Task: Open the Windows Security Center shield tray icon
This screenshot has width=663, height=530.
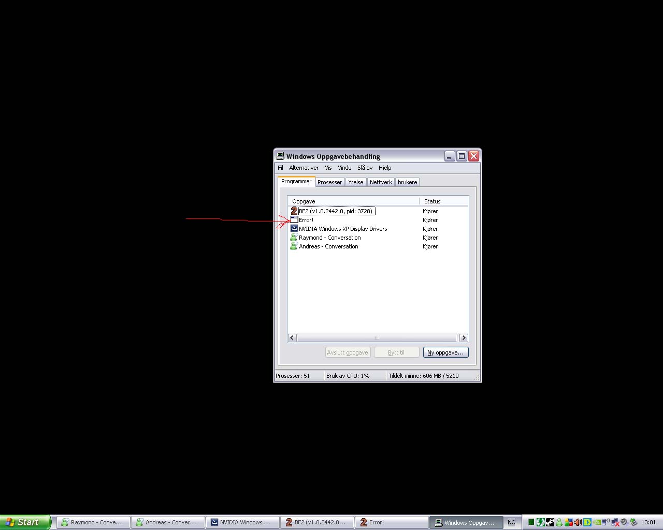Action: pyautogui.click(x=569, y=522)
